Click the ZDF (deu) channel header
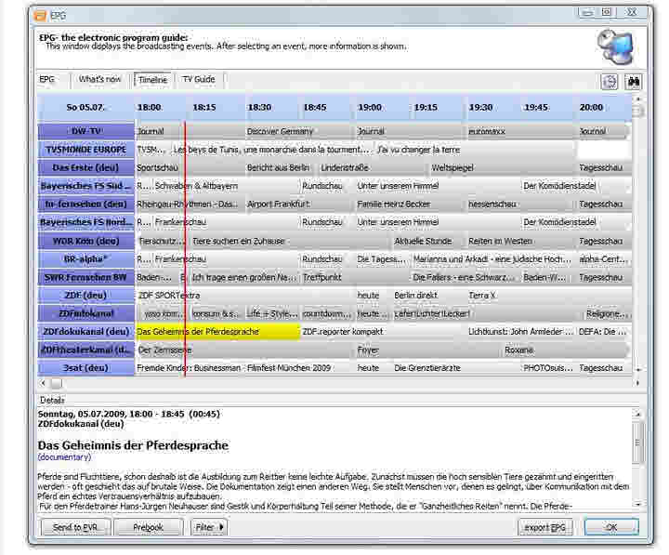Image resolution: width=669 pixels, height=555 pixels. pyautogui.click(x=85, y=296)
